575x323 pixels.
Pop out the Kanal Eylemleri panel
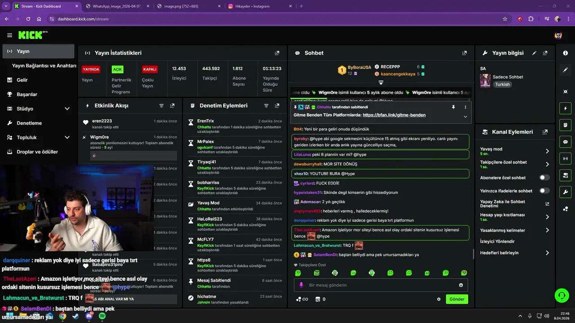[x=545, y=132]
